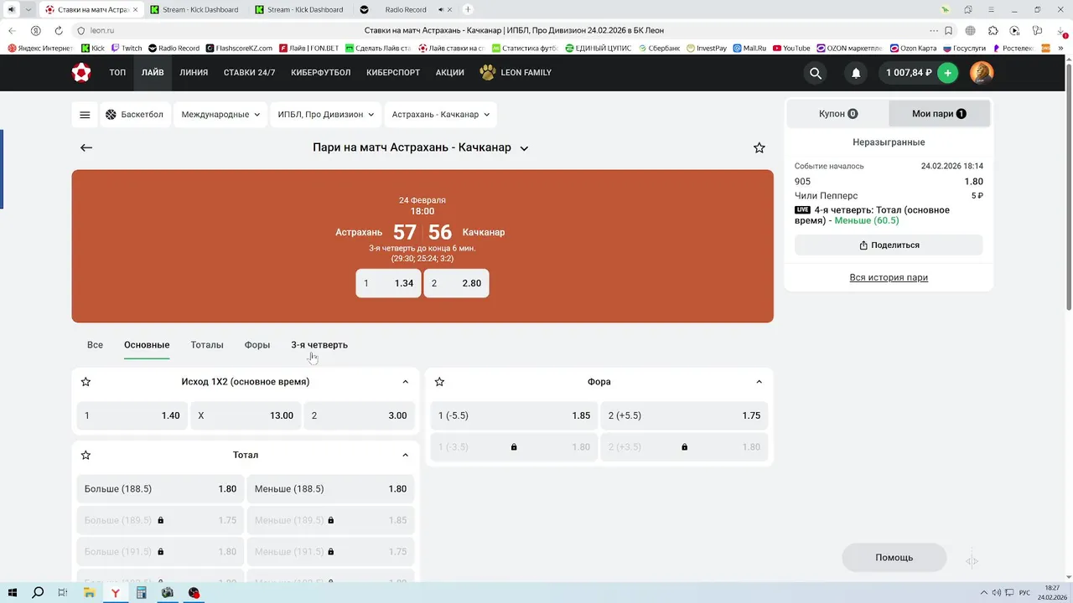Open Вся история пари link
The image size is (1073, 603).
tap(889, 277)
